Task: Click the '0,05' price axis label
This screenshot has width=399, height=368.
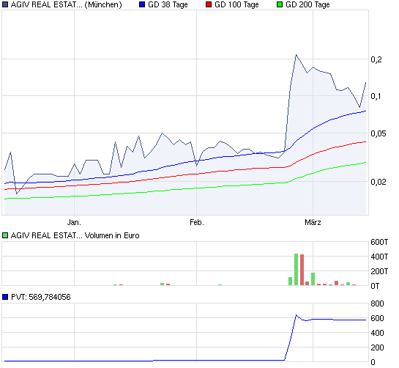Action: point(379,133)
